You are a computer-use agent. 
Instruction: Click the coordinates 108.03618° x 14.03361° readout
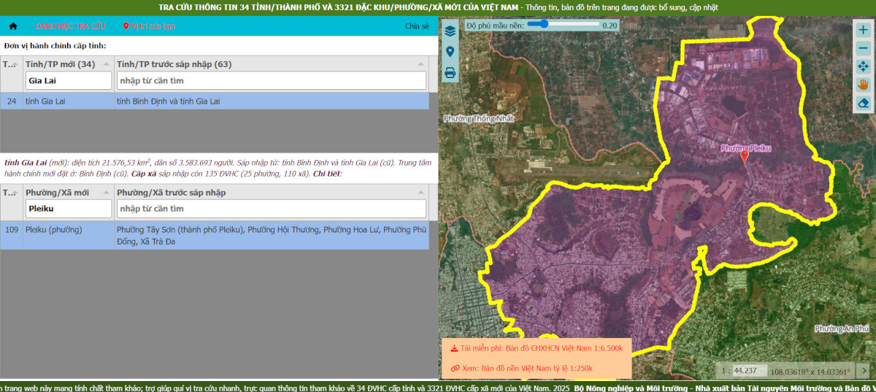[x=811, y=371]
